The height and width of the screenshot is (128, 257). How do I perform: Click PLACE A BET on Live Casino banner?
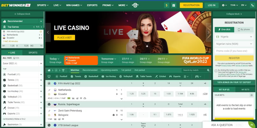[x=65, y=38]
